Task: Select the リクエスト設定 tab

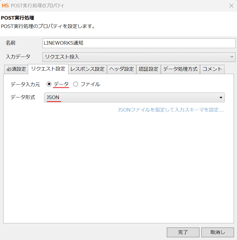Action: pyautogui.click(x=48, y=69)
